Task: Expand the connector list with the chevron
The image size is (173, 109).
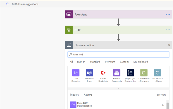Action: 118,88
